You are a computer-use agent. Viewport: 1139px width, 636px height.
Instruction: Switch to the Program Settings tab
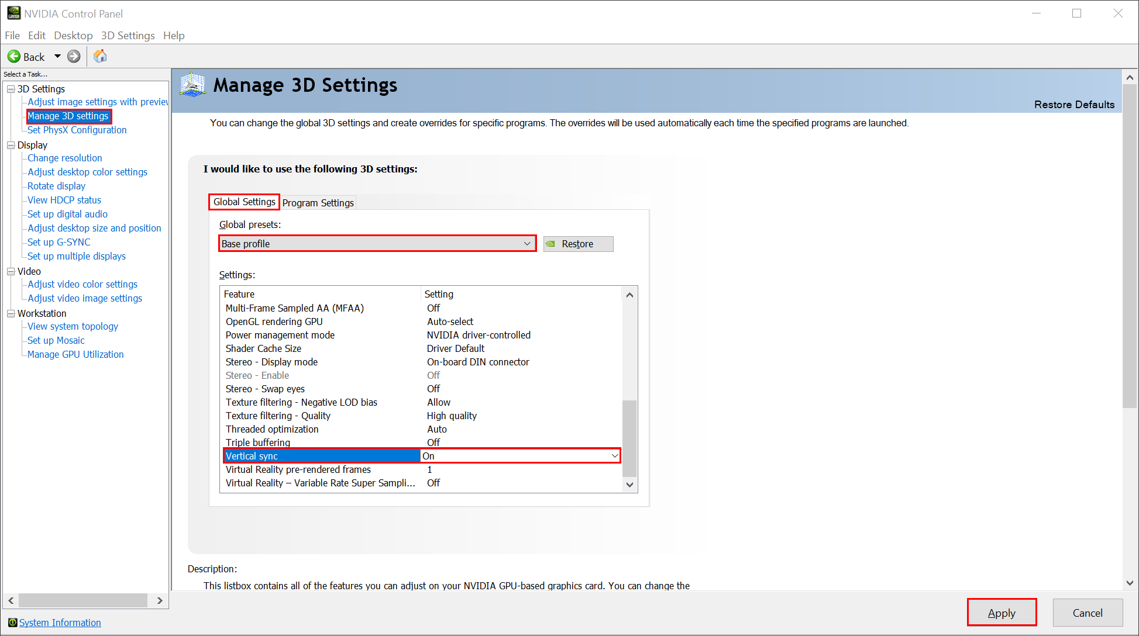click(x=318, y=203)
